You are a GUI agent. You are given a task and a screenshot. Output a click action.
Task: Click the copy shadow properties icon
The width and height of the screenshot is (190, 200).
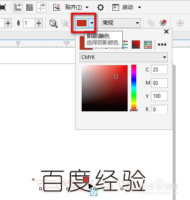[151, 23]
